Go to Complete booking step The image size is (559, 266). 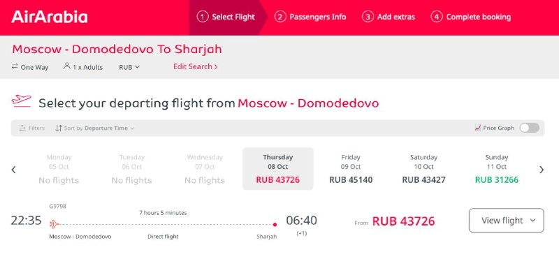pyautogui.click(x=470, y=17)
